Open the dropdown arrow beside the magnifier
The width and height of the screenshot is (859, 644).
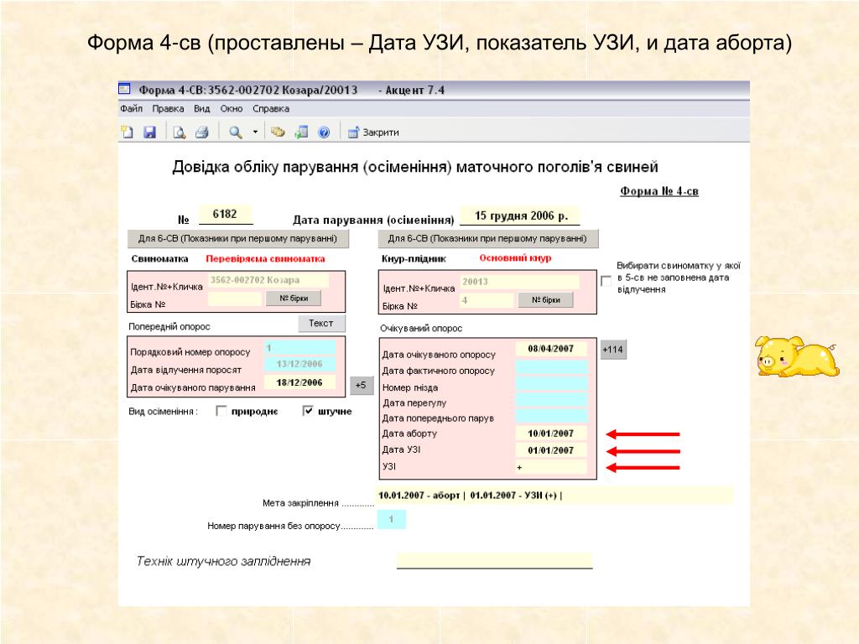[255, 132]
